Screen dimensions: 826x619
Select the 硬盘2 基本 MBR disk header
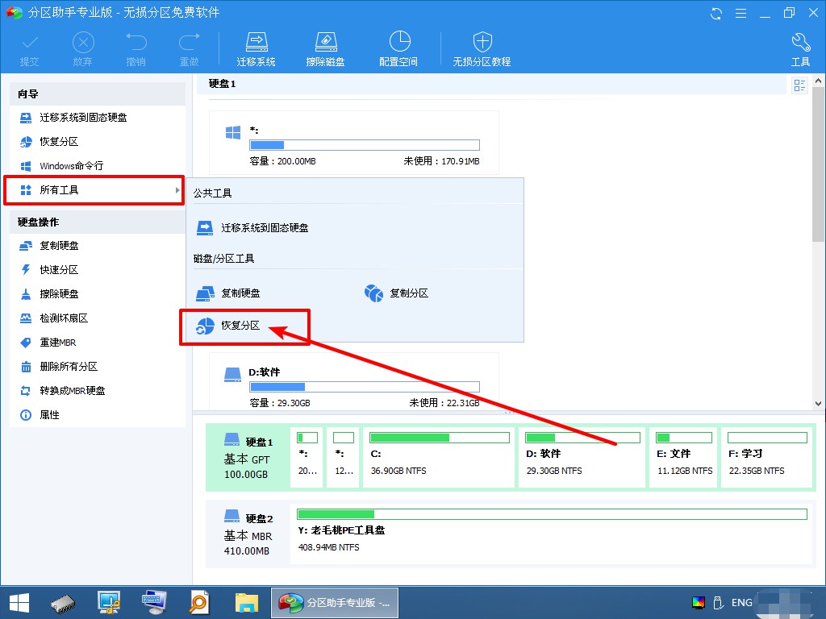[248, 534]
